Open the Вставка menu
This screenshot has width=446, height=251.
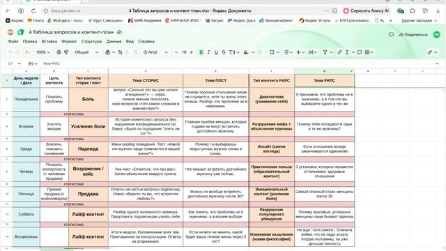click(x=49, y=42)
